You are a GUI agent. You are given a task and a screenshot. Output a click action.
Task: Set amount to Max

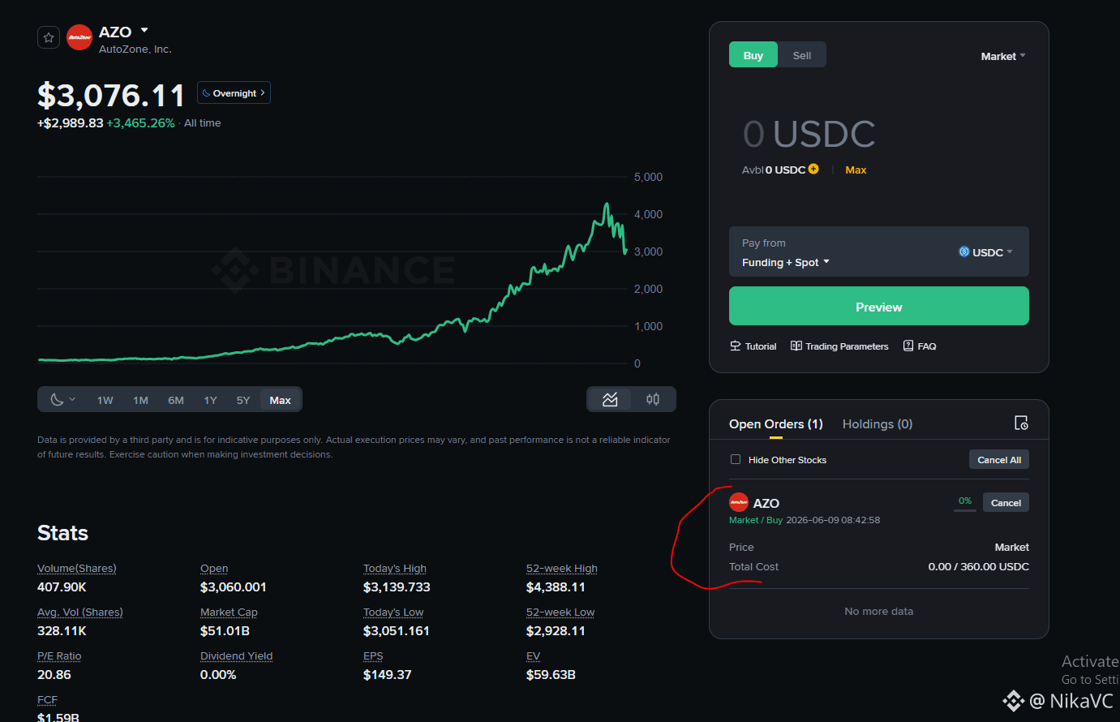[856, 170]
